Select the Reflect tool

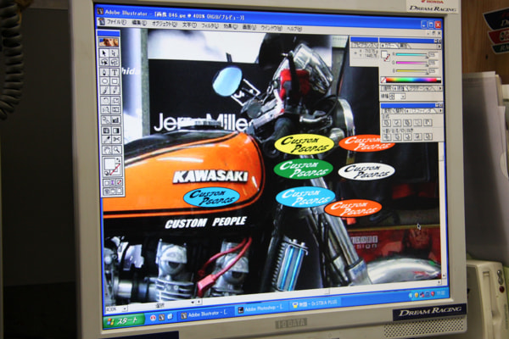pos(105,110)
